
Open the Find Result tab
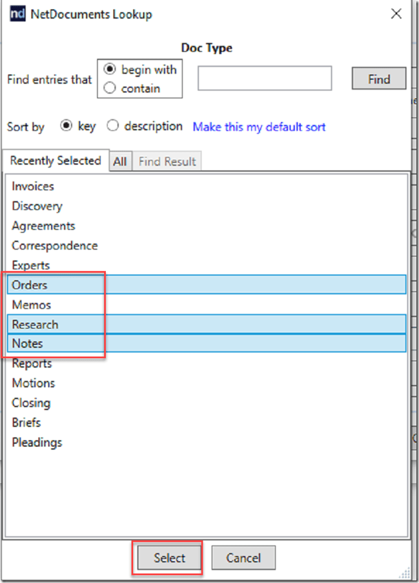[x=167, y=161]
